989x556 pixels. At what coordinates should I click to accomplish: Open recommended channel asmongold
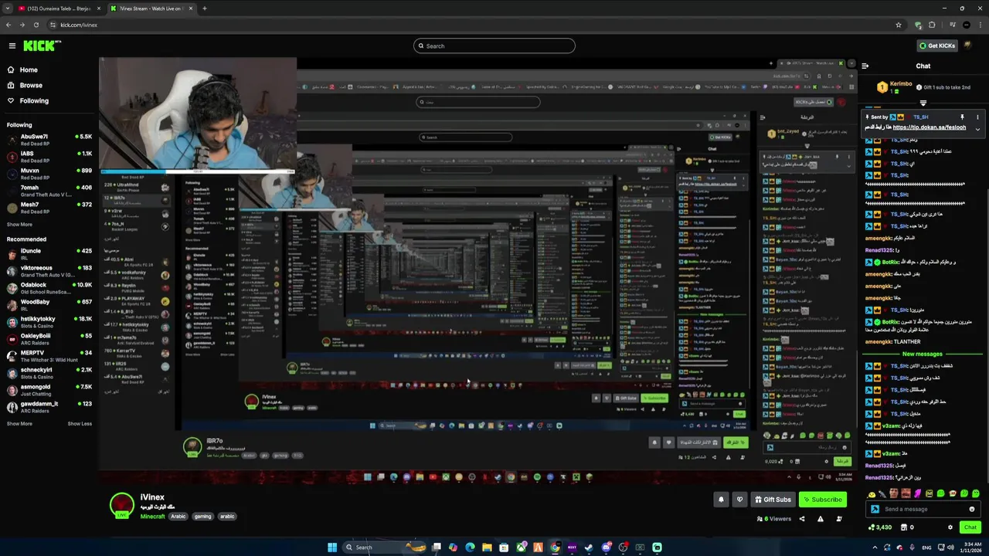coord(49,390)
